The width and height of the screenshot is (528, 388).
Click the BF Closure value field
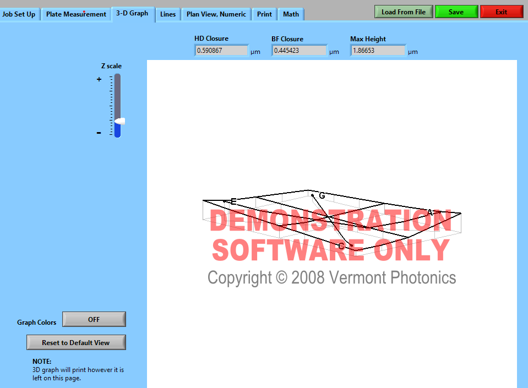(x=299, y=51)
